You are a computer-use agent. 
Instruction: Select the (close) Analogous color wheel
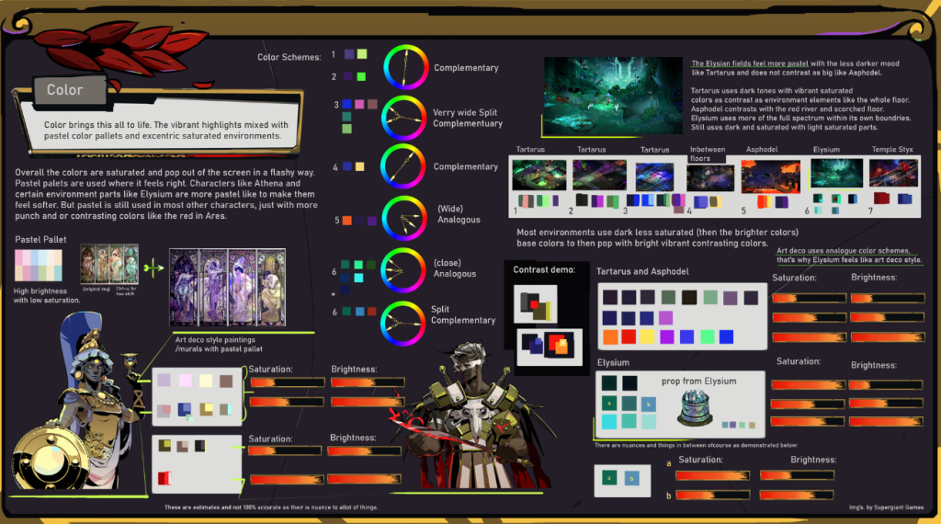point(403,270)
